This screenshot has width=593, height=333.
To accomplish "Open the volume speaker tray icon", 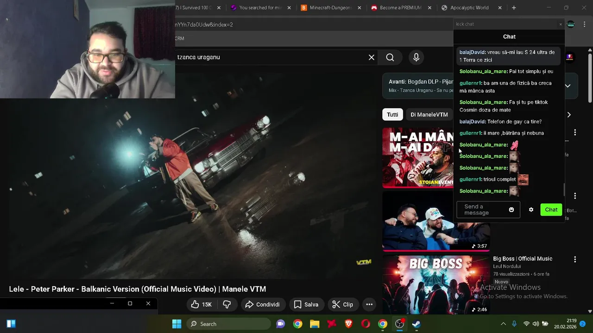I will tap(536, 324).
